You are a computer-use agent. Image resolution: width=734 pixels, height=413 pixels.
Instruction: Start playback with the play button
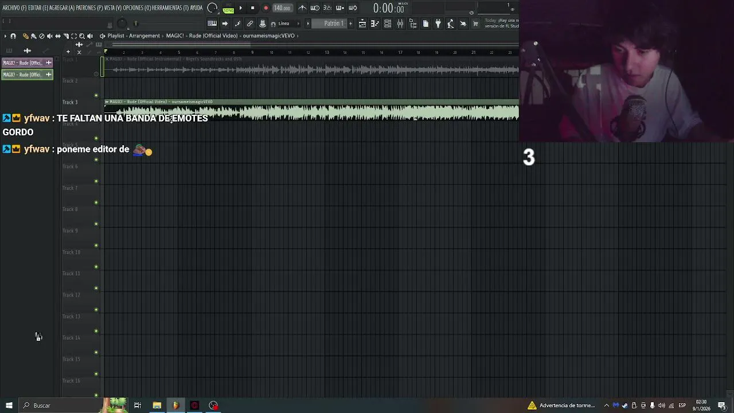pyautogui.click(x=240, y=8)
